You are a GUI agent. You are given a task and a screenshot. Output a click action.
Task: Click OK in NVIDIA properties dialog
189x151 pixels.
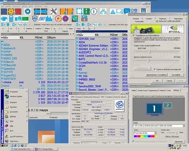click(157, 81)
